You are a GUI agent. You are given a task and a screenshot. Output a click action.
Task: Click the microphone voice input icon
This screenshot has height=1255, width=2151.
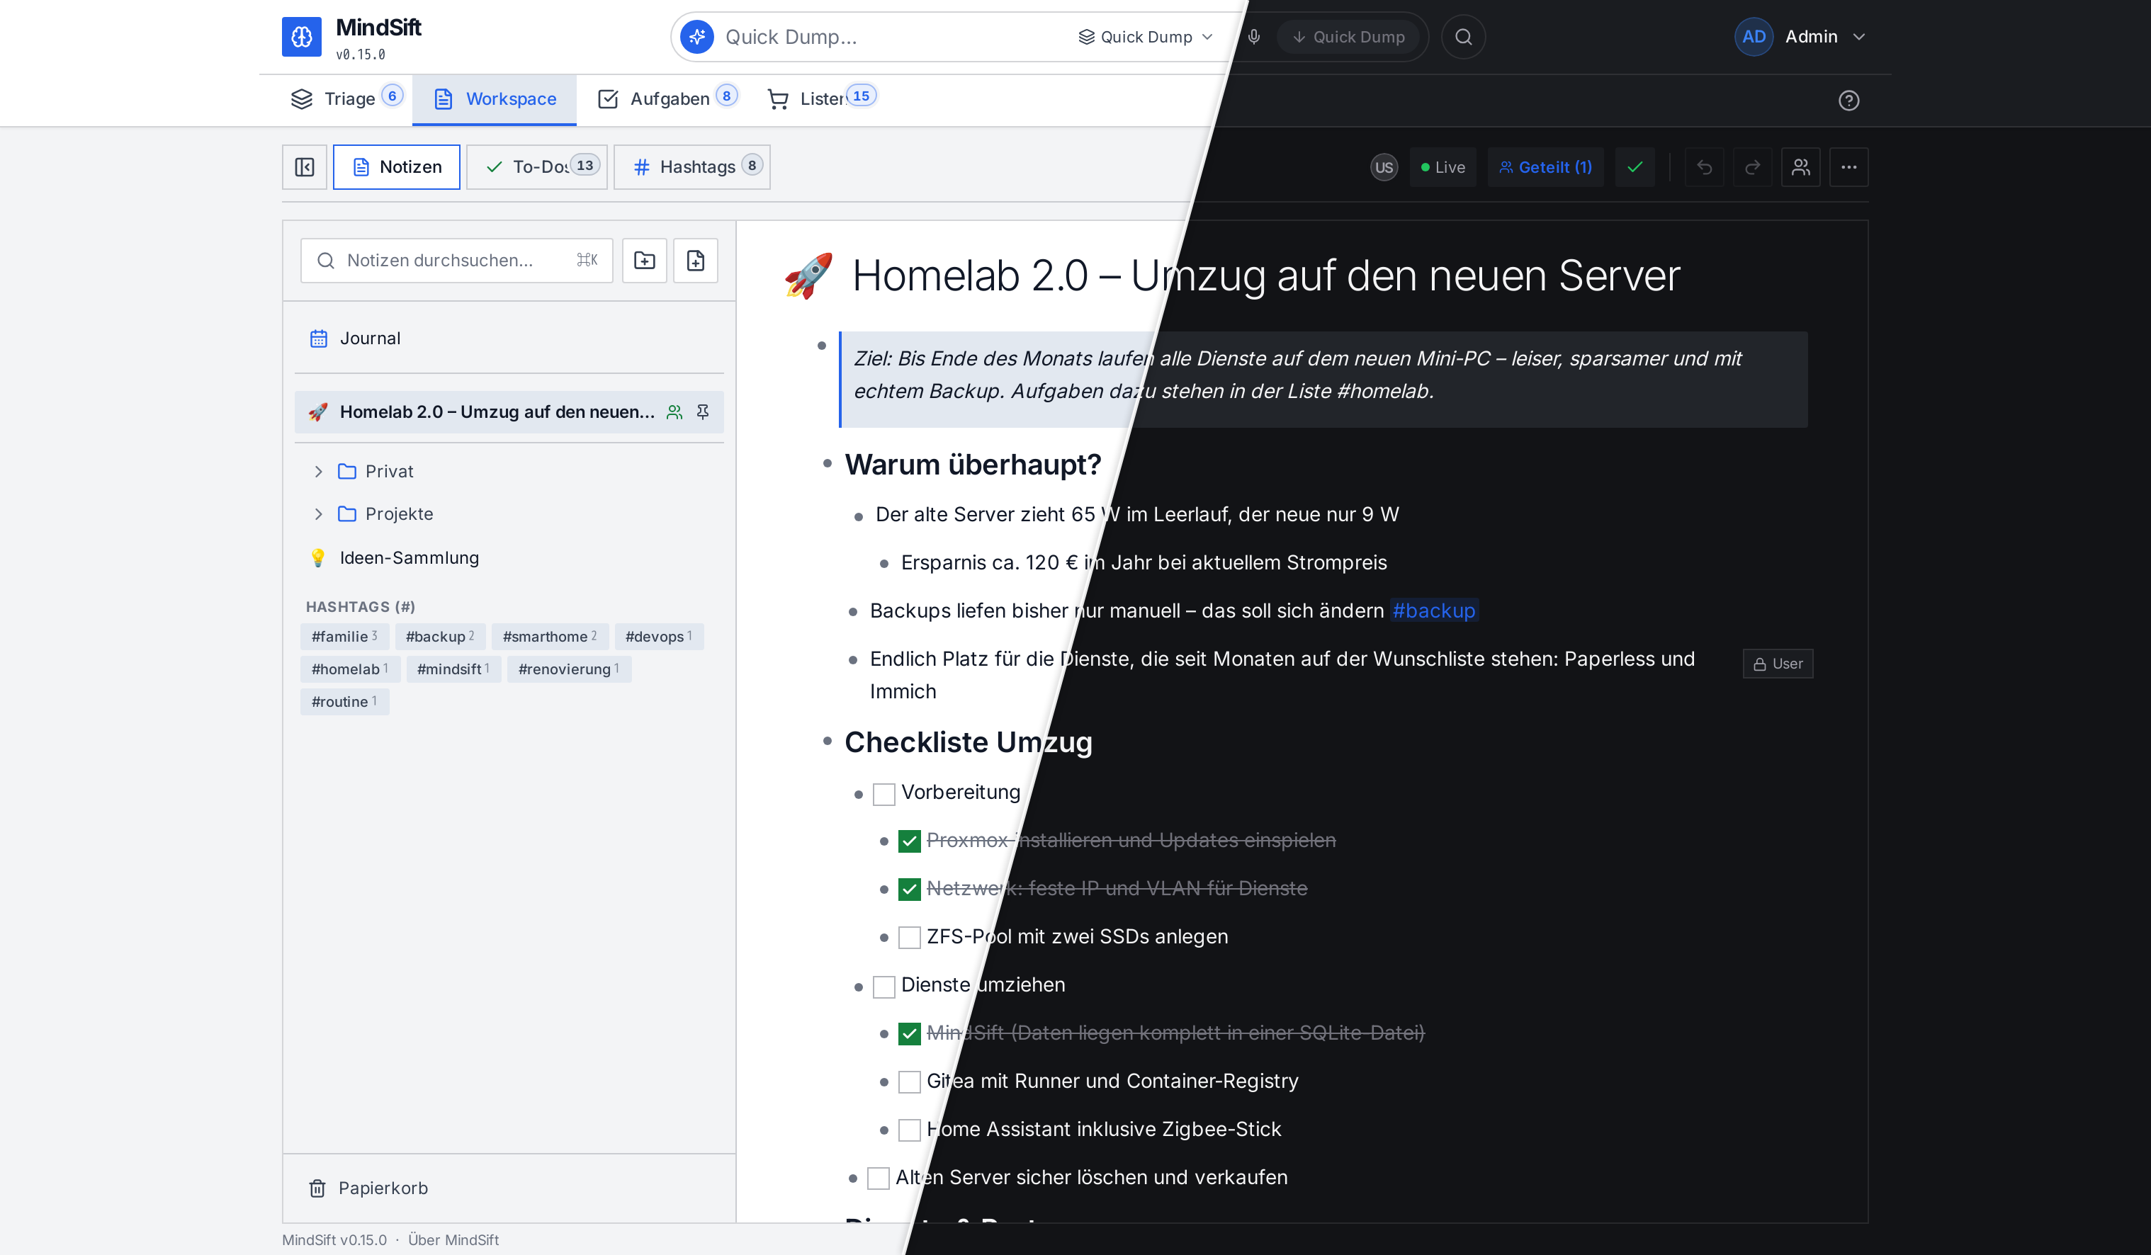pyautogui.click(x=1254, y=37)
